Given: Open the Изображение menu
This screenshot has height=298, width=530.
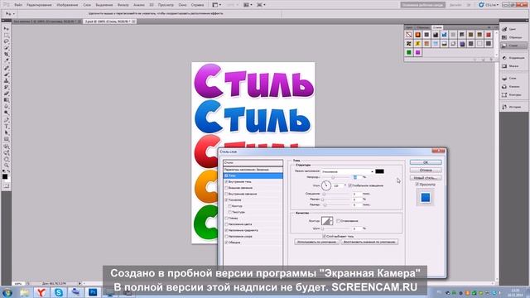Looking at the screenshot, I should pos(67,5).
